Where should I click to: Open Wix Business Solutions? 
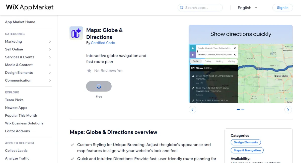pyautogui.click(x=24, y=123)
